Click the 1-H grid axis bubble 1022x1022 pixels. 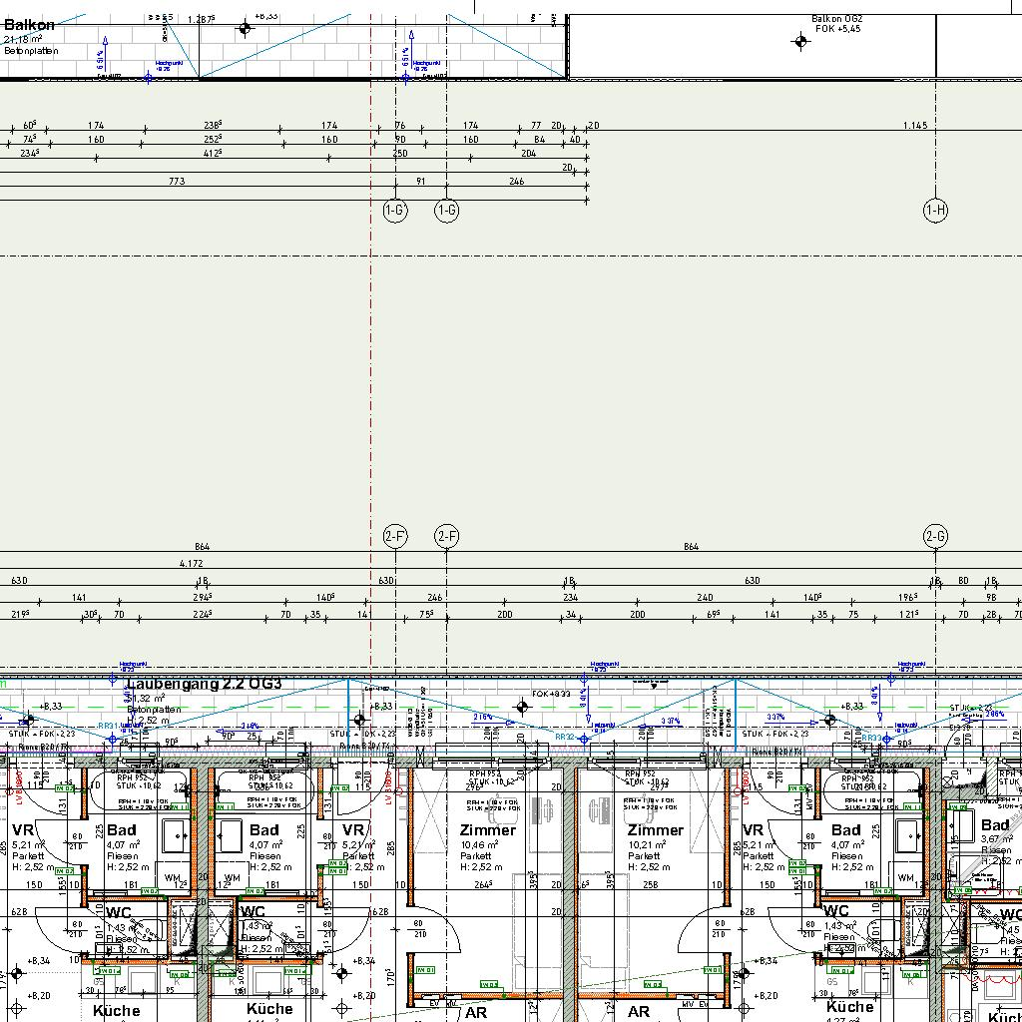tap(935, 210)
